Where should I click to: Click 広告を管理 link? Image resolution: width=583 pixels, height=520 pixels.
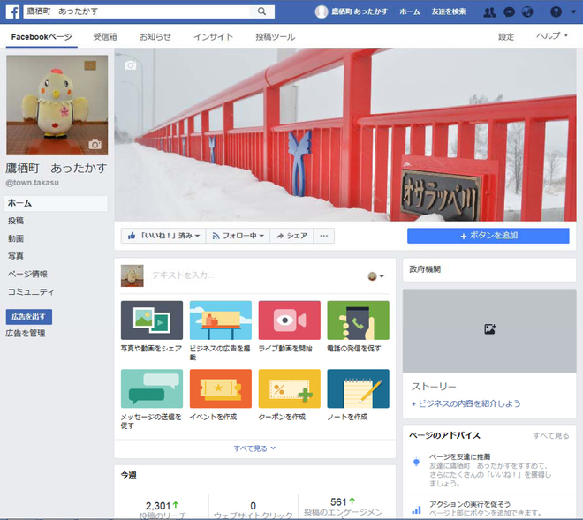click(26, 334)
